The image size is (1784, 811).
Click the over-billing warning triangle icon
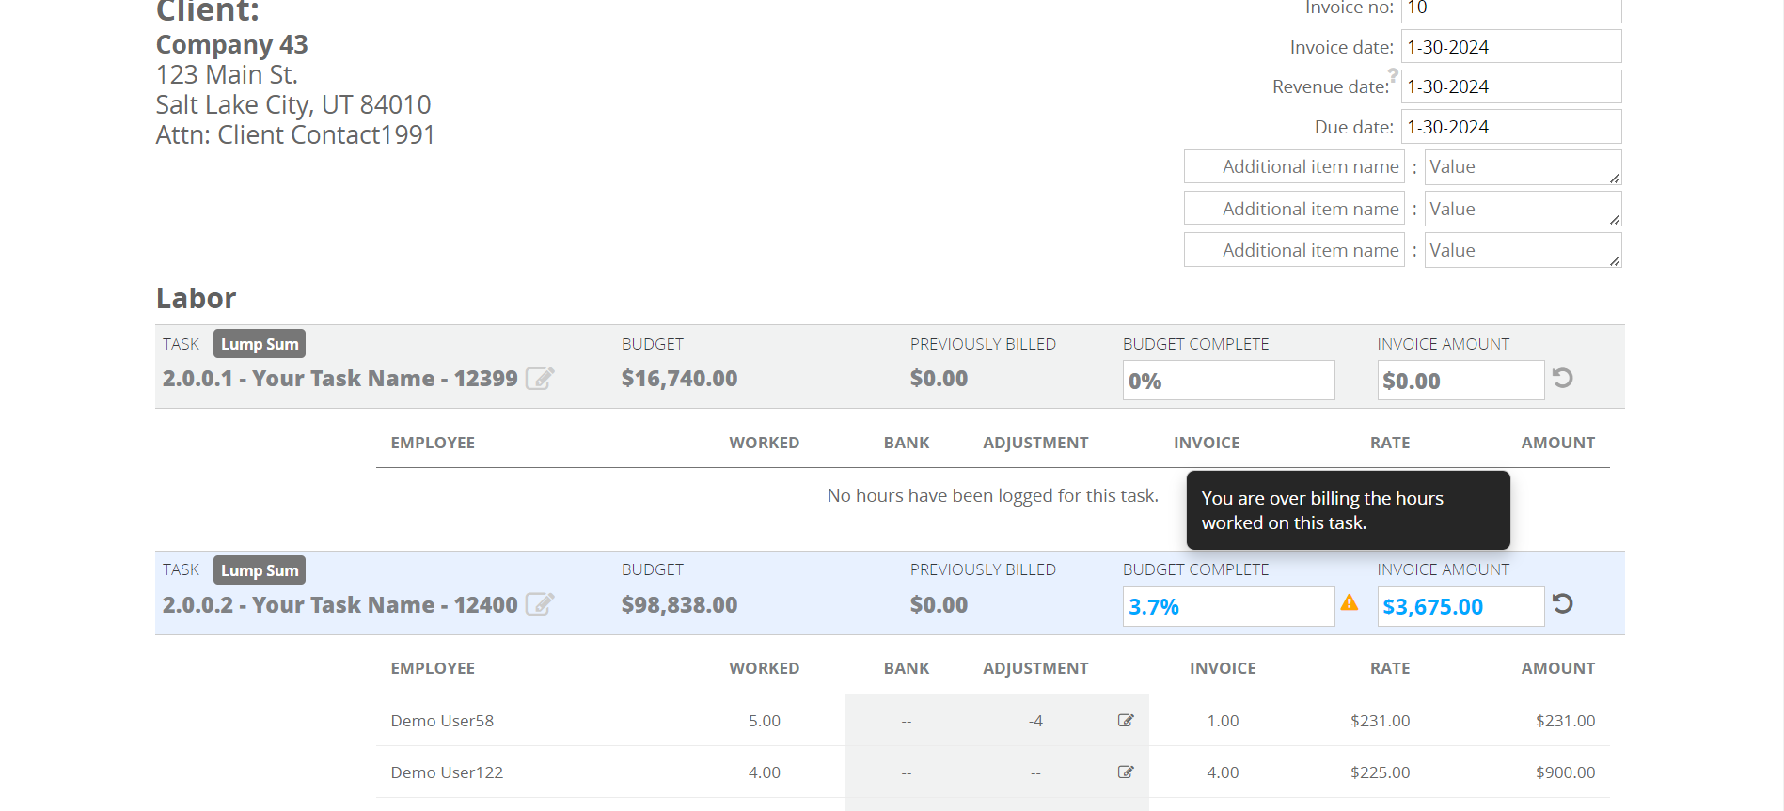pyautogui.click(x=1350, y=603)
